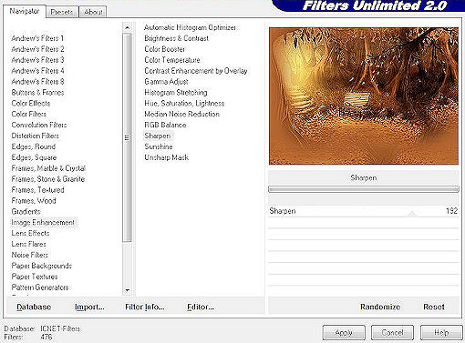Click the scroll up arrow in category list

[x=127, y=27]
